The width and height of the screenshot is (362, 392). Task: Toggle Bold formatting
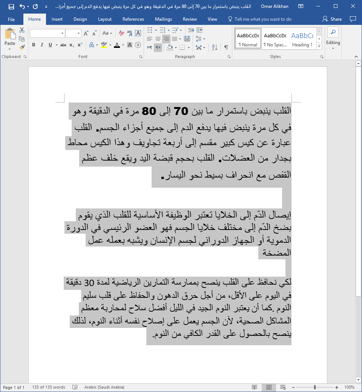34,45
